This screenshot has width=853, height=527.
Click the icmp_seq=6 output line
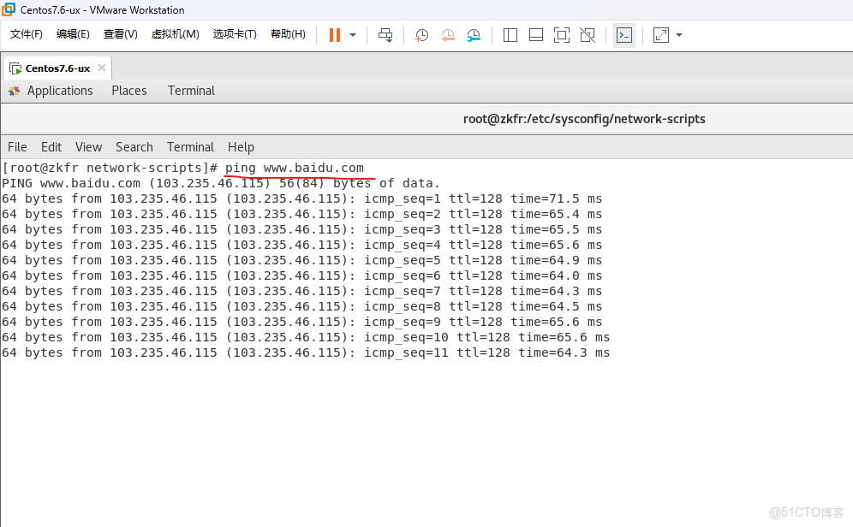pos(302,276)
